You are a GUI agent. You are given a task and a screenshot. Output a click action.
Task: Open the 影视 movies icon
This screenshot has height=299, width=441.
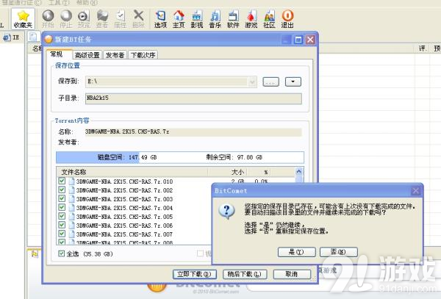197,18
